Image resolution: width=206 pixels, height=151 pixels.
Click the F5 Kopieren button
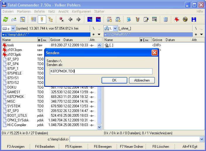(x=73, y=147)
